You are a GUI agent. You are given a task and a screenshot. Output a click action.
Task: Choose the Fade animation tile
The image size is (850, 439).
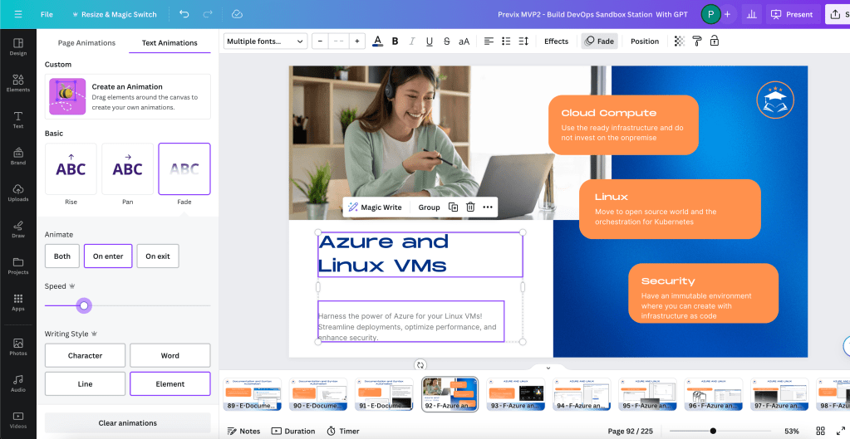click(184, 169)
